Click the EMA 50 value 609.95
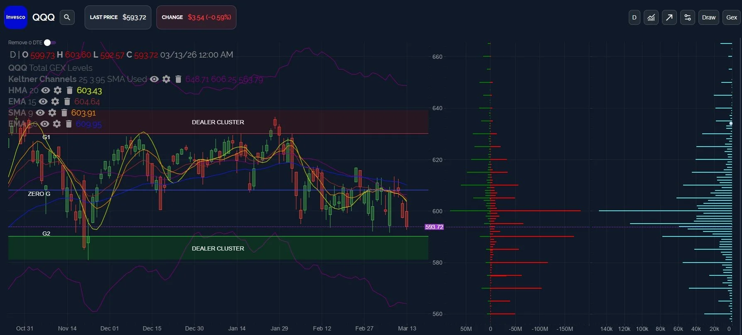Viewport: 742px width, 335px height. (89, 124)
